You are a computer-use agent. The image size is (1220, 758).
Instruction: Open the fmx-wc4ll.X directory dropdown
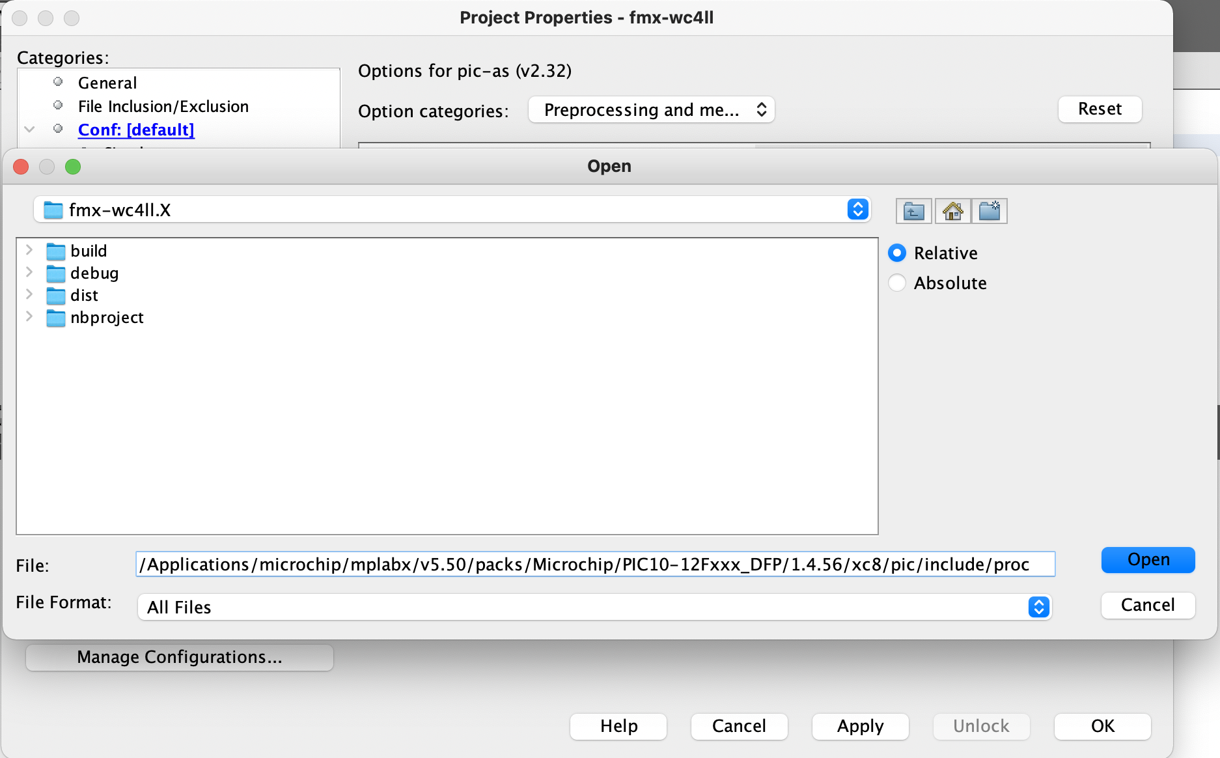point(857,209)
